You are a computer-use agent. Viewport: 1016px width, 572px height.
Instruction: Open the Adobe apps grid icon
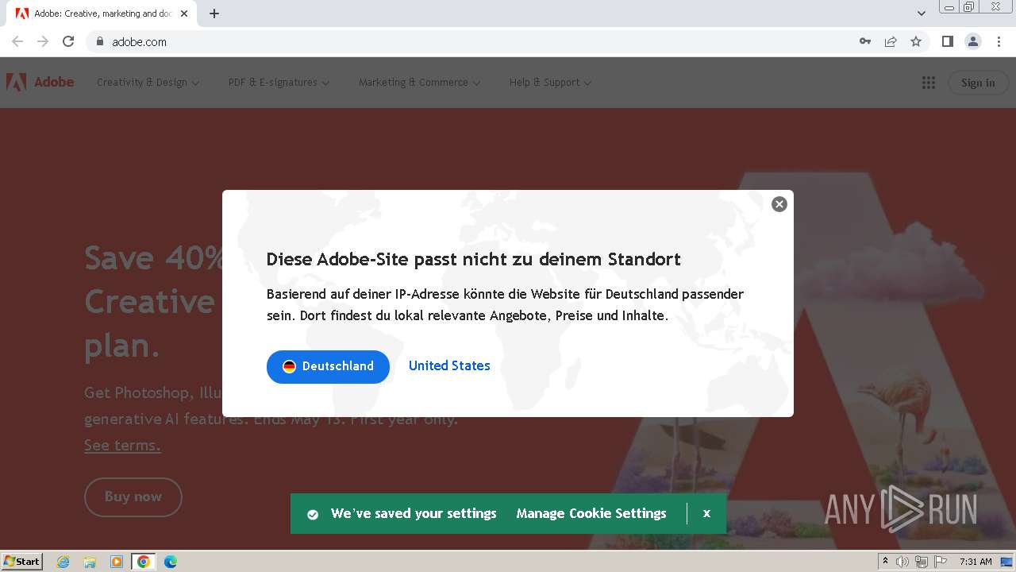[x=929, y=83]
